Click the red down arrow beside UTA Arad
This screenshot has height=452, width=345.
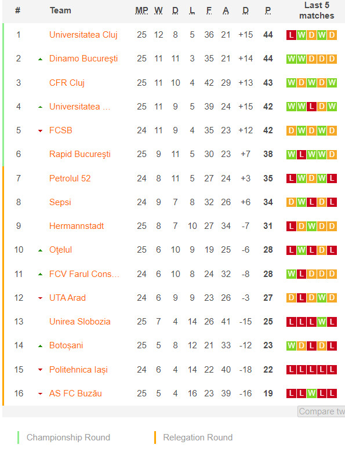[x=41, y=298]
